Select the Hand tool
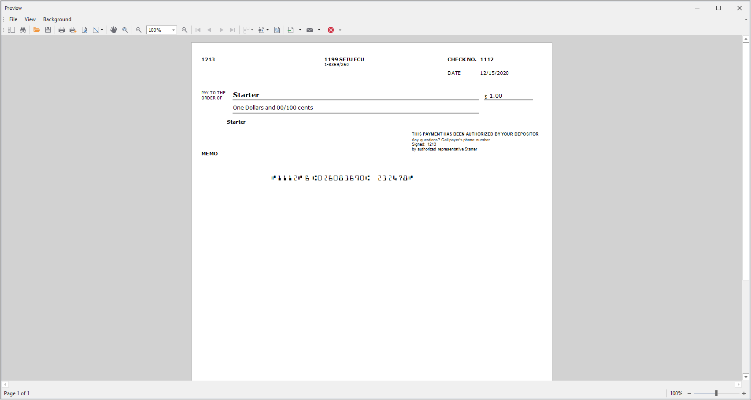The height and width of the screenshot is (400, 751). pos(114,30)
